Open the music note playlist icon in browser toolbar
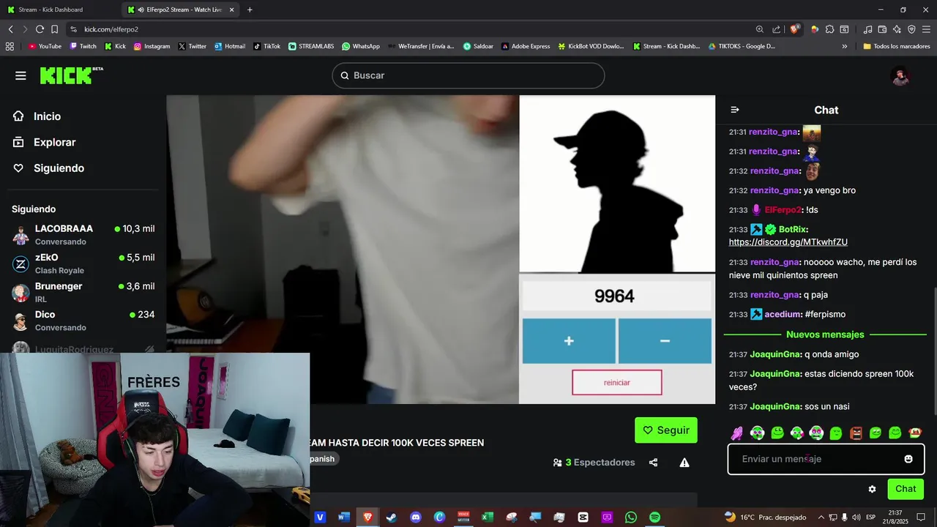 point(867,29)
